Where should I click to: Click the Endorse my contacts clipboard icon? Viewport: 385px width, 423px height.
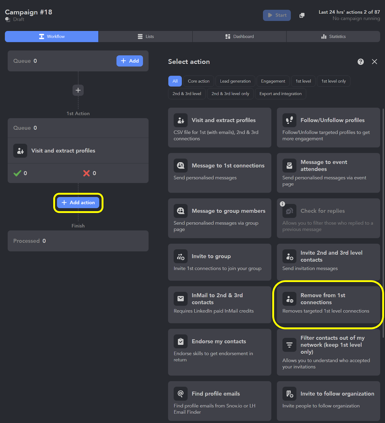(180, 342)
